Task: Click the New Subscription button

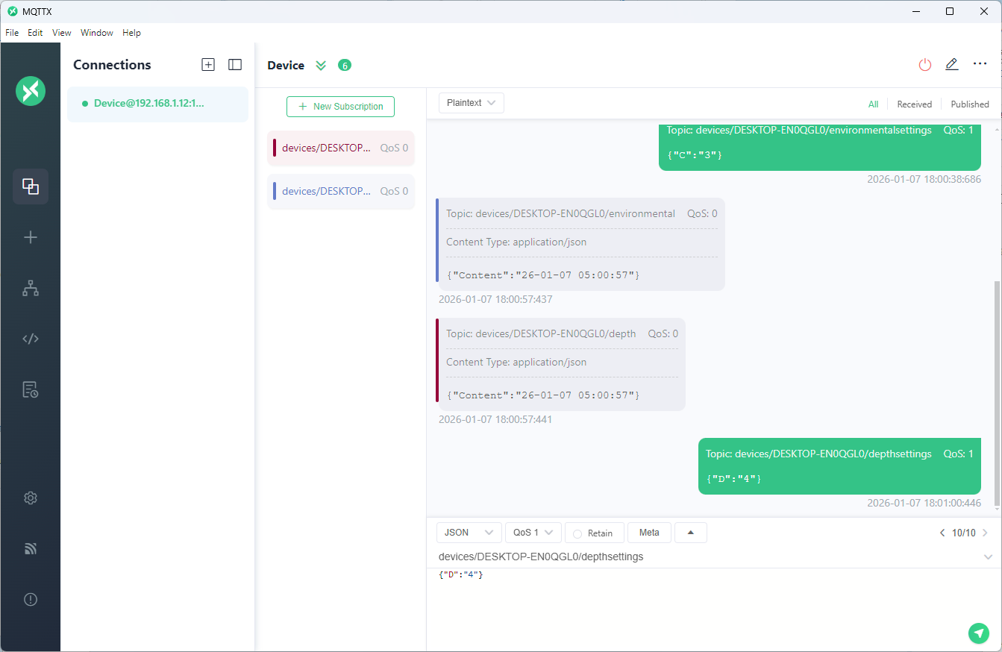Action: tap(340, 107)
